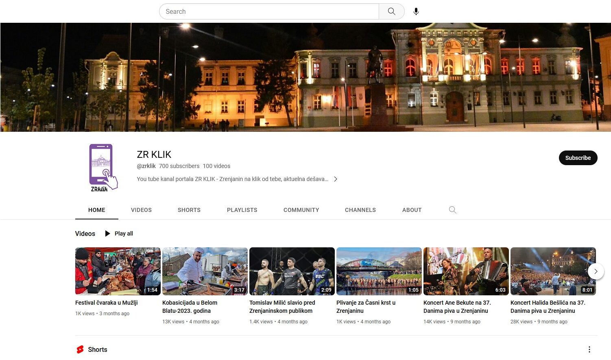Focus the Search input field
The image size is (611, 360).
[269, 11]
